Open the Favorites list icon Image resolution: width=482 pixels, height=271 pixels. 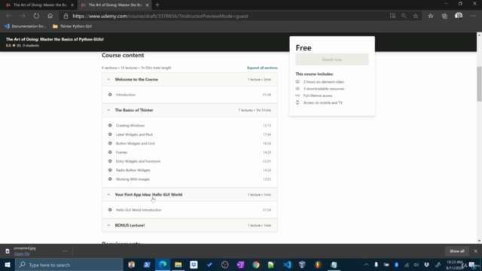click(x=431, y=16)
